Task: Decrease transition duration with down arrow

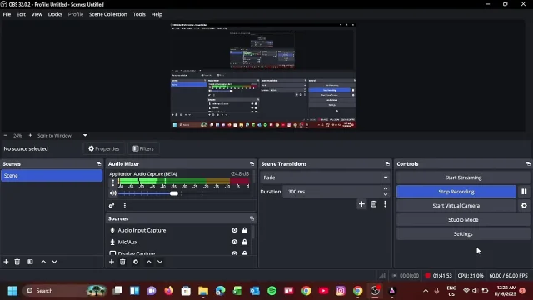Action: click(386, 194)
